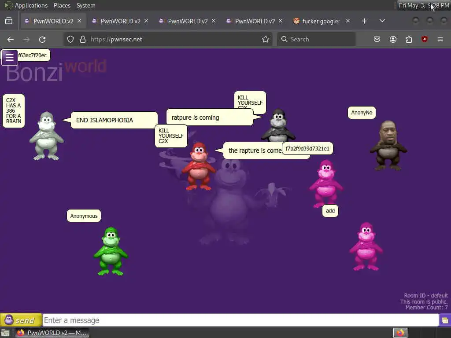Click the 'Anonymous' name tag
The height and width of the screenshot is (338, 451).
(x=84, y=216)
